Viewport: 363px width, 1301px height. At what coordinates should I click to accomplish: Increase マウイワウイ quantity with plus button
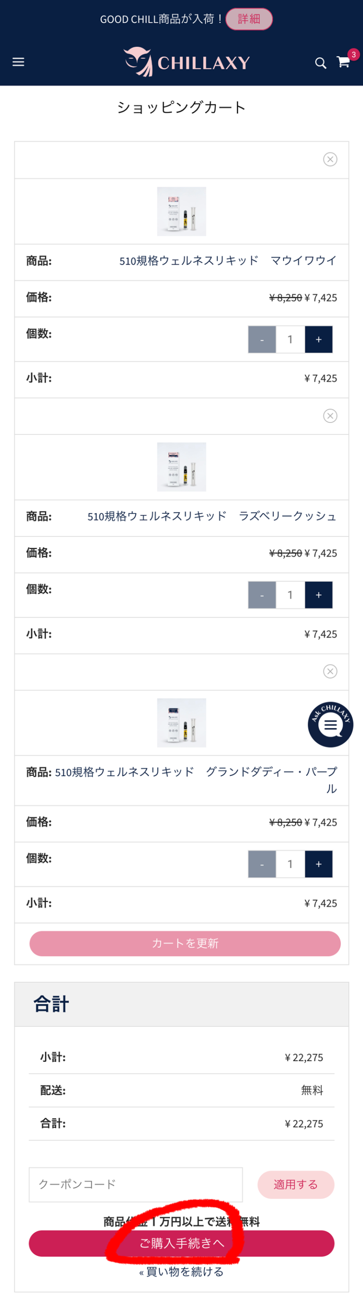tap(318, 340)
